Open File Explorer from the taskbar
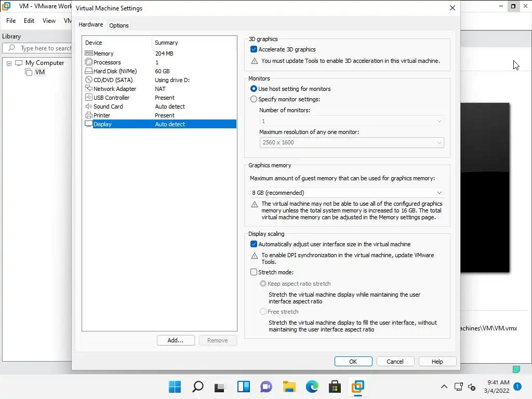Screen dimensions: 532x399 pos(289,387)
